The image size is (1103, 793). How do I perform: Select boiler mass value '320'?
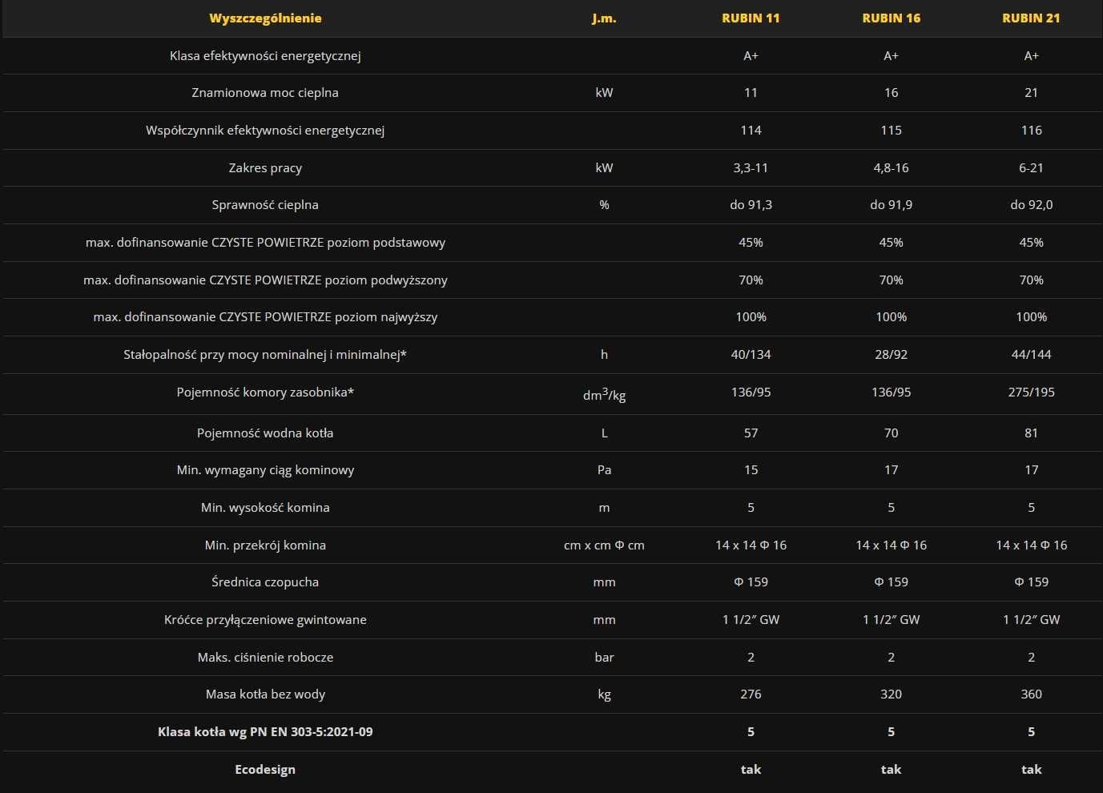pos(891,694)
